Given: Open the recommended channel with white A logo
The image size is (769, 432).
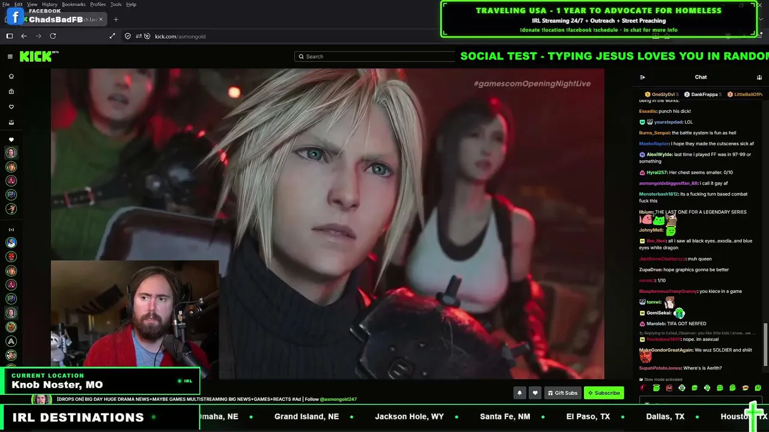Looking at the screenshot, I should pyautogui.click(x=11, y=341).
